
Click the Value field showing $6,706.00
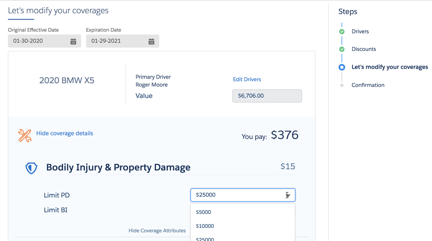click(x=267, y=96)
